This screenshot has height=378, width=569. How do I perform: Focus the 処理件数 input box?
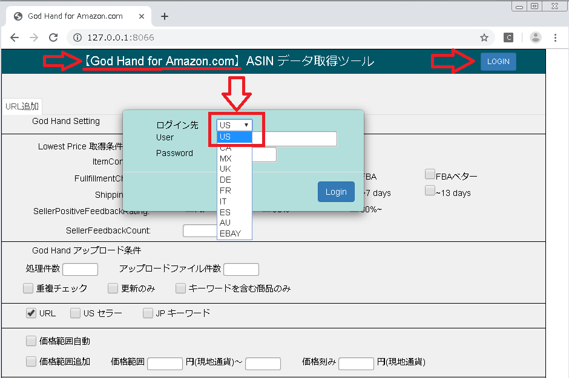(80, 269)
